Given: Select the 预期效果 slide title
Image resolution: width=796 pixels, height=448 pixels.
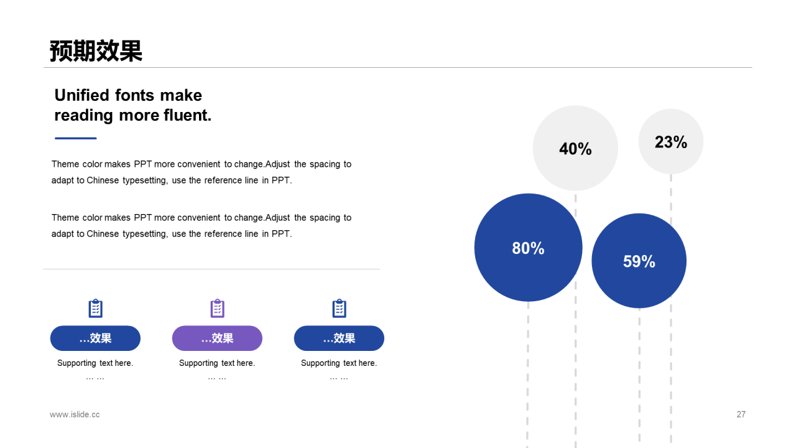Looking at the screenshot, I should 96,51.
